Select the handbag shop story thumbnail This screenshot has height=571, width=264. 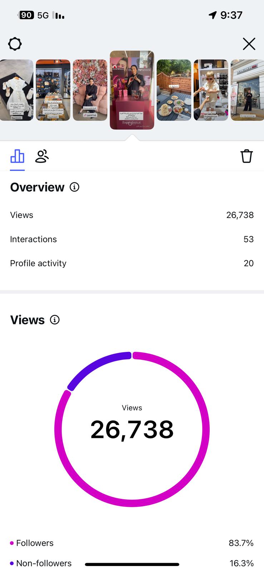53,90
